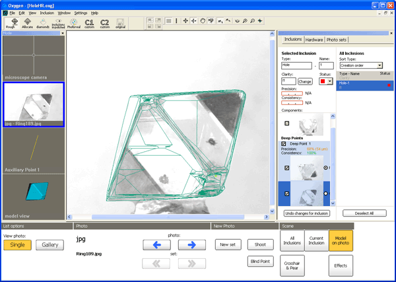Switch to the Hardware tab
Screen dimensions: 396x282
(x=314, y=40)
